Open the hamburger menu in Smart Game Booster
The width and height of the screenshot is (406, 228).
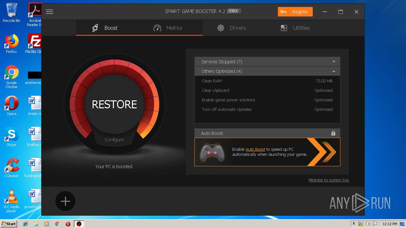(49, 12)
